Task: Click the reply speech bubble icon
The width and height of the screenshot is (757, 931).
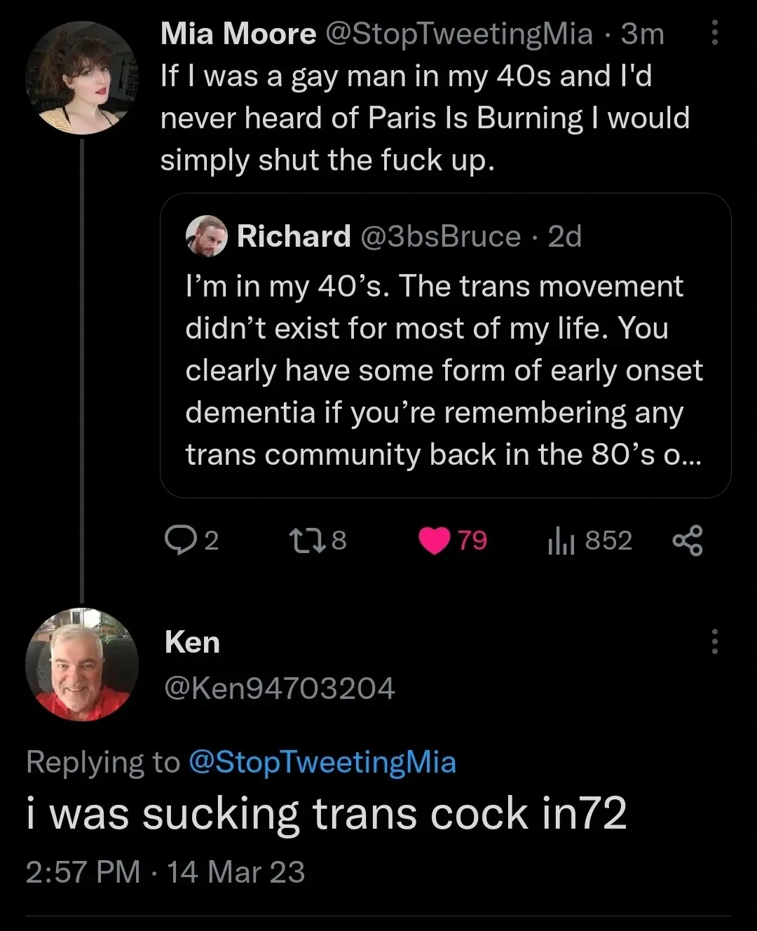Action: tap(180, 541)
